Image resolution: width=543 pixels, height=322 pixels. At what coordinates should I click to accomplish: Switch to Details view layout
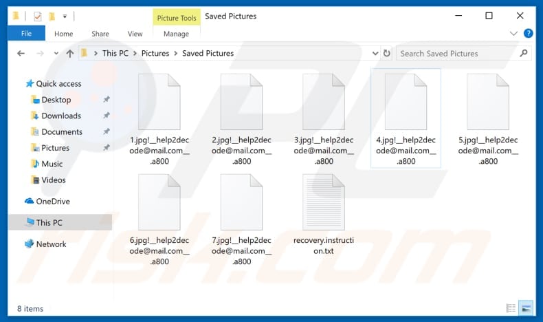tap(511, 308)
